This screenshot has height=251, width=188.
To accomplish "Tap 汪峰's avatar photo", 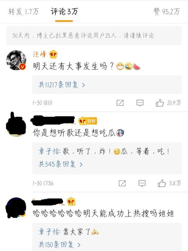I will 16,60.
